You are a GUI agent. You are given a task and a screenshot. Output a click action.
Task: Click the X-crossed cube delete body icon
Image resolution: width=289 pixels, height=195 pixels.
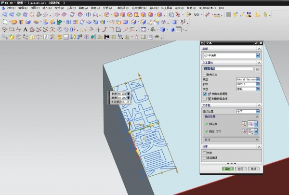tap(96, 22)
